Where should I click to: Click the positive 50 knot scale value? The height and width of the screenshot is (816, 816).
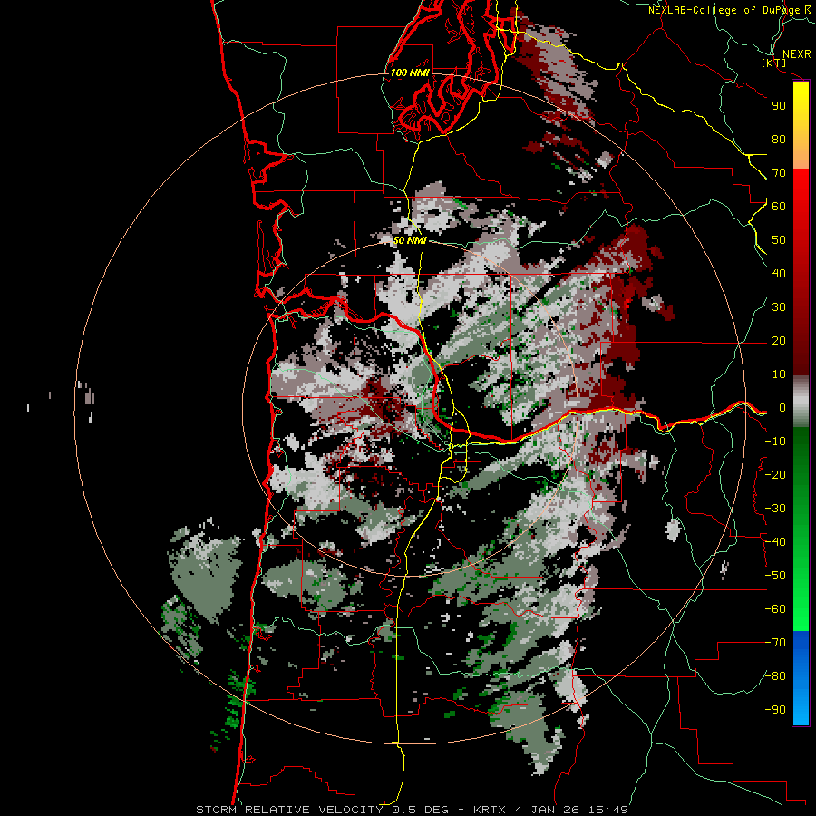point(779,240)
